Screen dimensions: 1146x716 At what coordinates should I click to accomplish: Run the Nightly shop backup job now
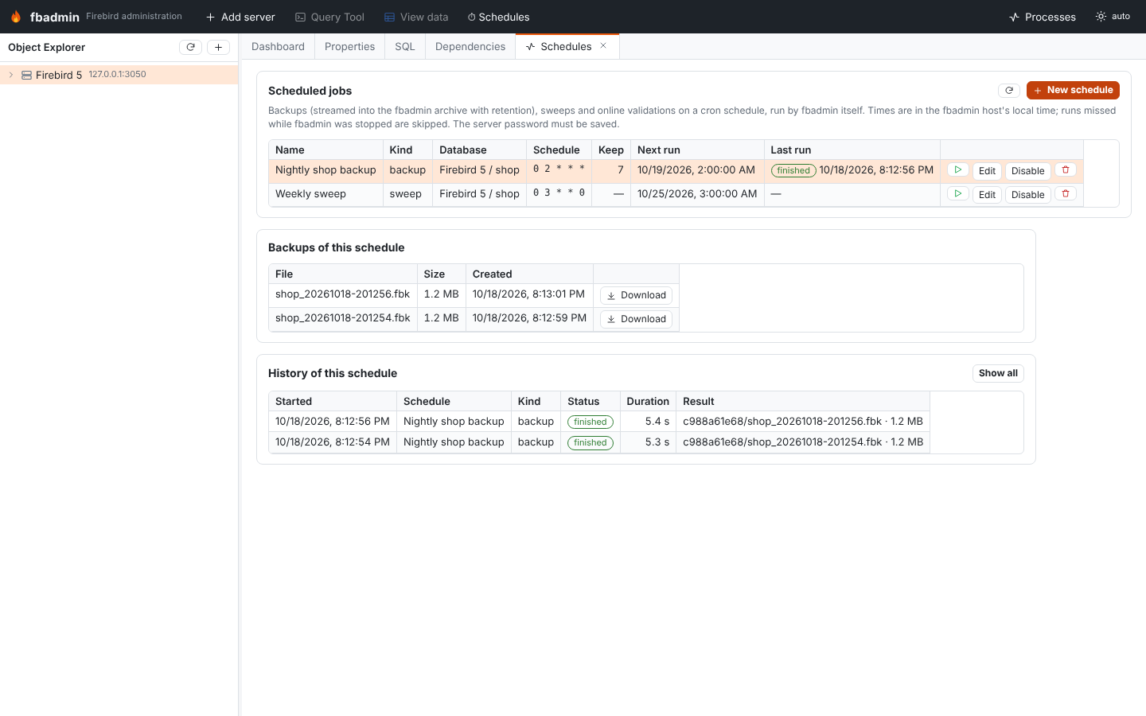957,170
